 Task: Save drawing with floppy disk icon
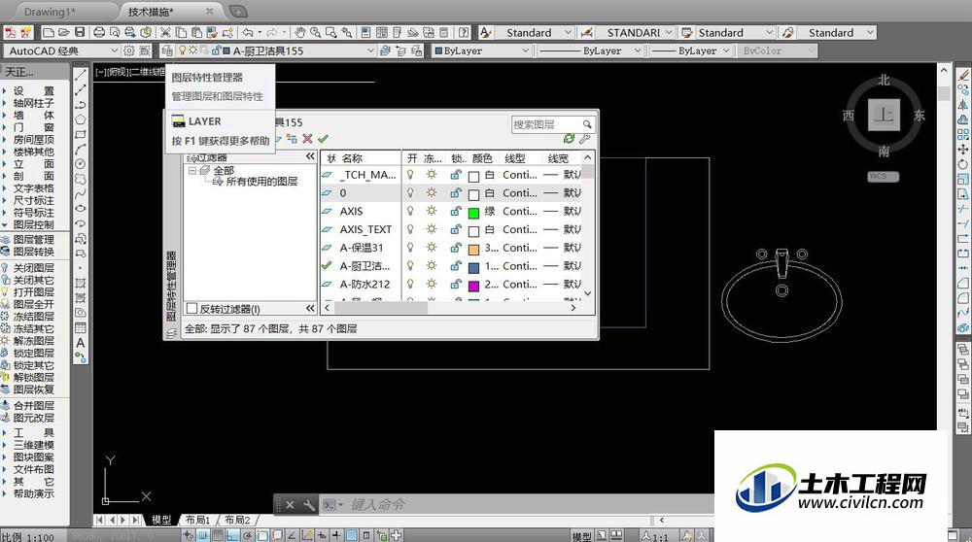(x=80, y=32)
